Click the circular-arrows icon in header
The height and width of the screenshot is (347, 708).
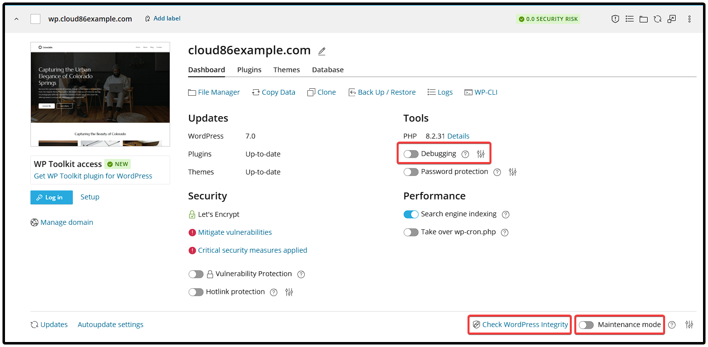click(x=658, y=19)
